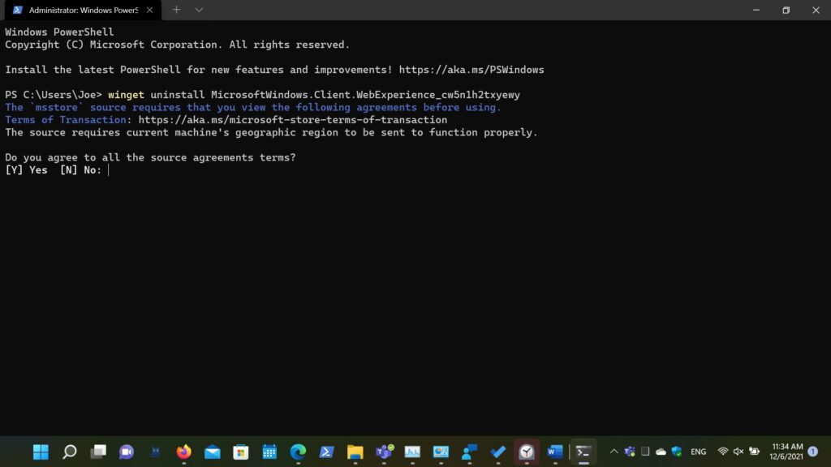Open the Windows Start menu
Screen dimensions: 831x467
pos(41,452)
